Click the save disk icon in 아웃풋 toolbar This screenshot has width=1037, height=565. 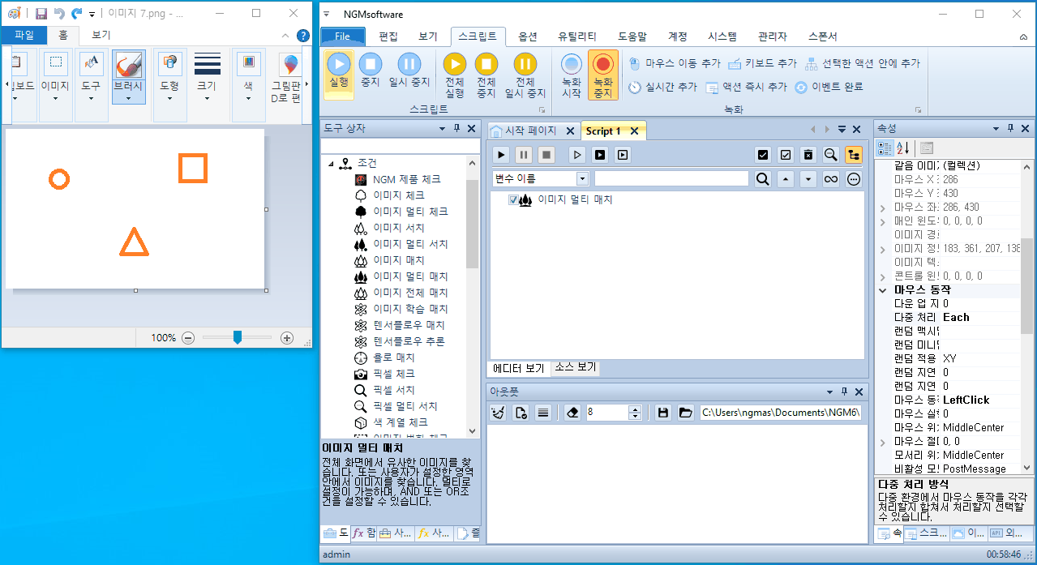(663, 413)
